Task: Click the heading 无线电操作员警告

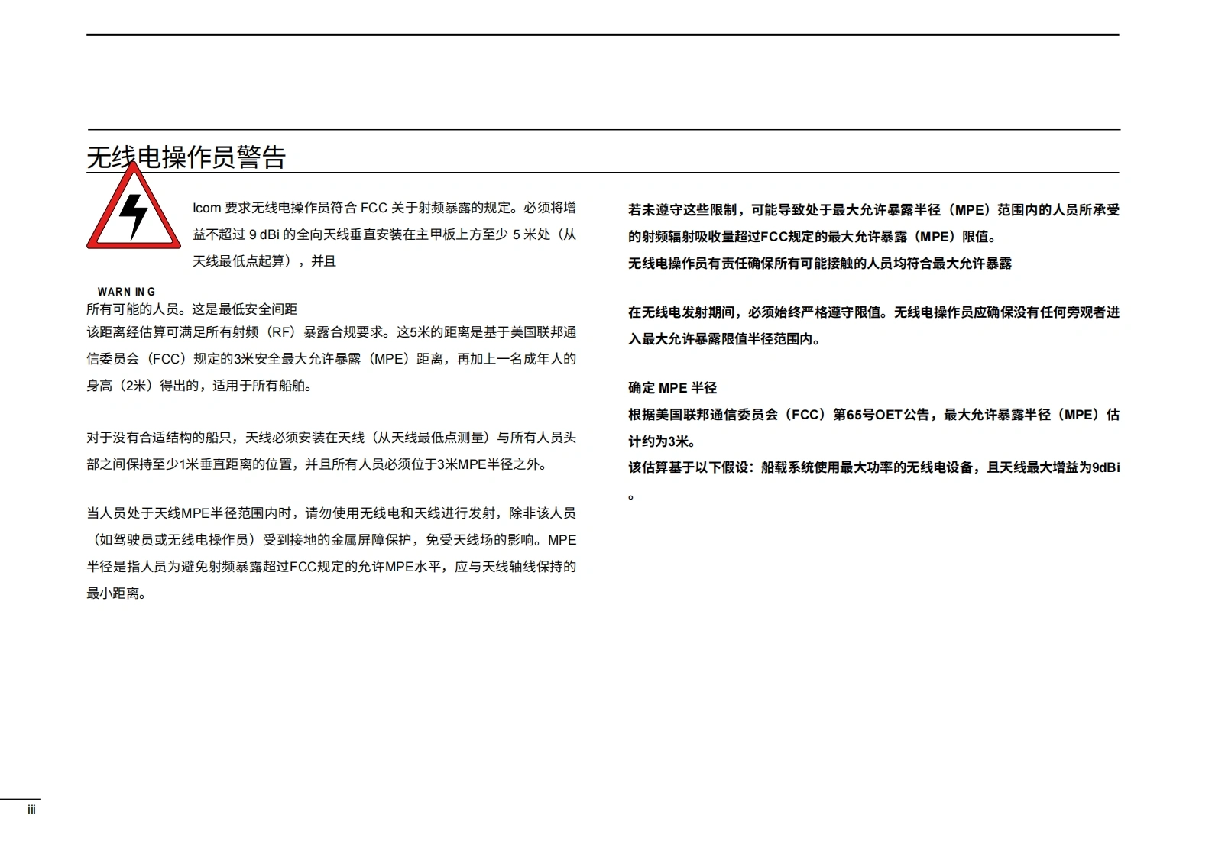Action: pos(186,157)
